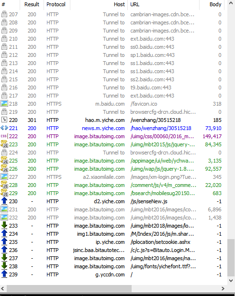Select host d2.yiche.com

[x=109, y=201]
